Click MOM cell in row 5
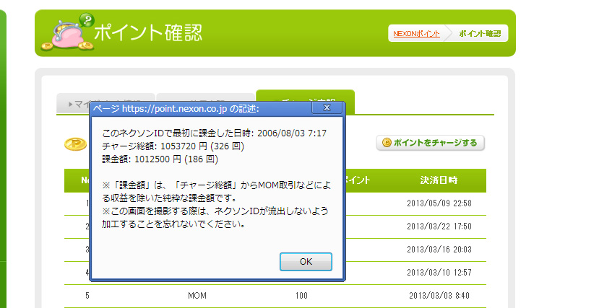The width and height of the screenshot is (599, 308). tap(197, 296)
